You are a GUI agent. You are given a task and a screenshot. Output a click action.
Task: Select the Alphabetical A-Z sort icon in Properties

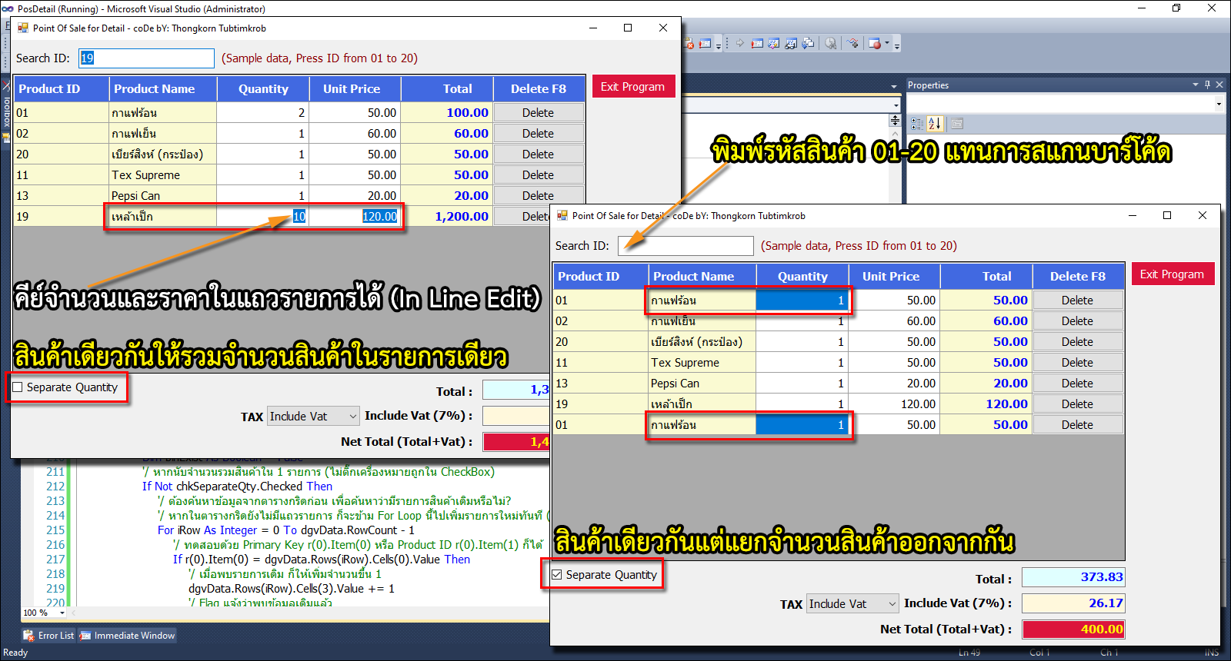tap(935, 123)
